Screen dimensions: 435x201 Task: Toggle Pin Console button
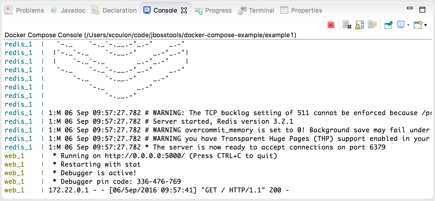(x=388, y=25)
